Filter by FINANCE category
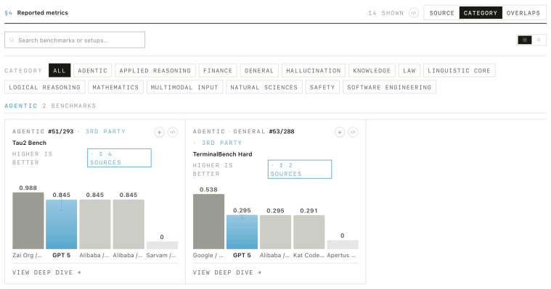Image resolution: width=551 pixels, height=289 pixels. (x=218, y=70)
